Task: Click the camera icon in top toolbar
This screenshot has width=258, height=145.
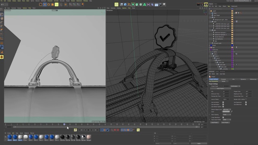Action: (x=160, y=4)
